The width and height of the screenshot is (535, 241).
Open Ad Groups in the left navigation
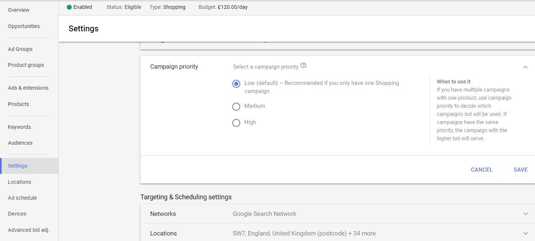[20, 49]
